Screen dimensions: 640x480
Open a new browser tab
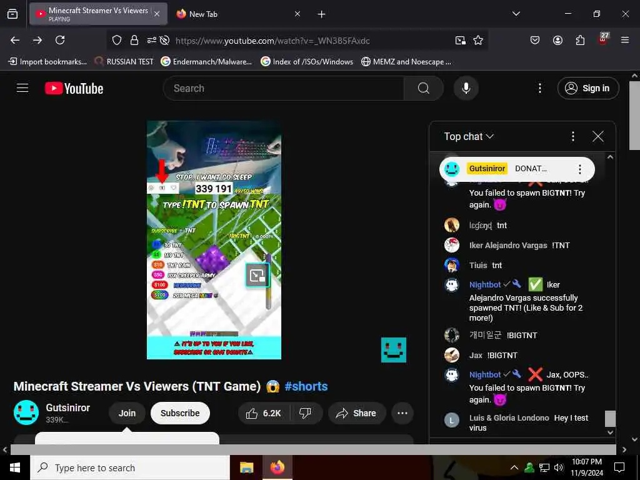tap(322, 14)
